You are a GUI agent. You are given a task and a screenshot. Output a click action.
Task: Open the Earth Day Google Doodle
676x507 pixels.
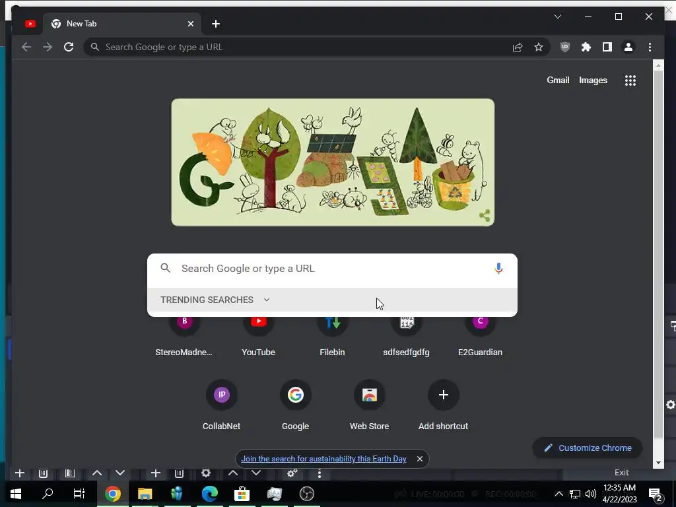[x=333, y=162]
